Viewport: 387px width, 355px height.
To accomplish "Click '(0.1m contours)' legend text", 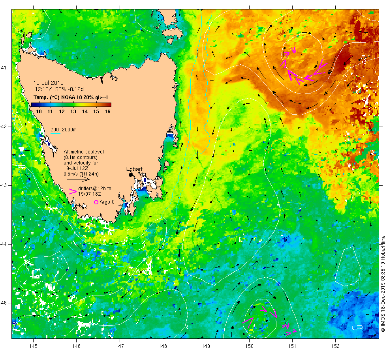I will pyautogui.click(x=81, y=157).
